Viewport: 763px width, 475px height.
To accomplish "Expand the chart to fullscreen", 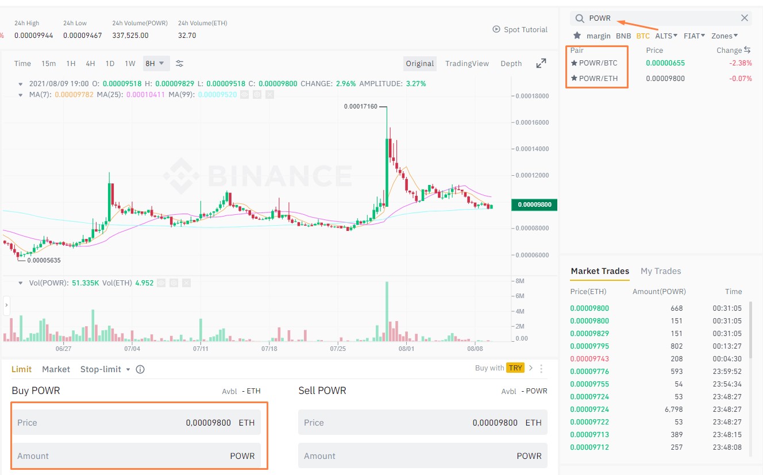I will coord(541,63).
